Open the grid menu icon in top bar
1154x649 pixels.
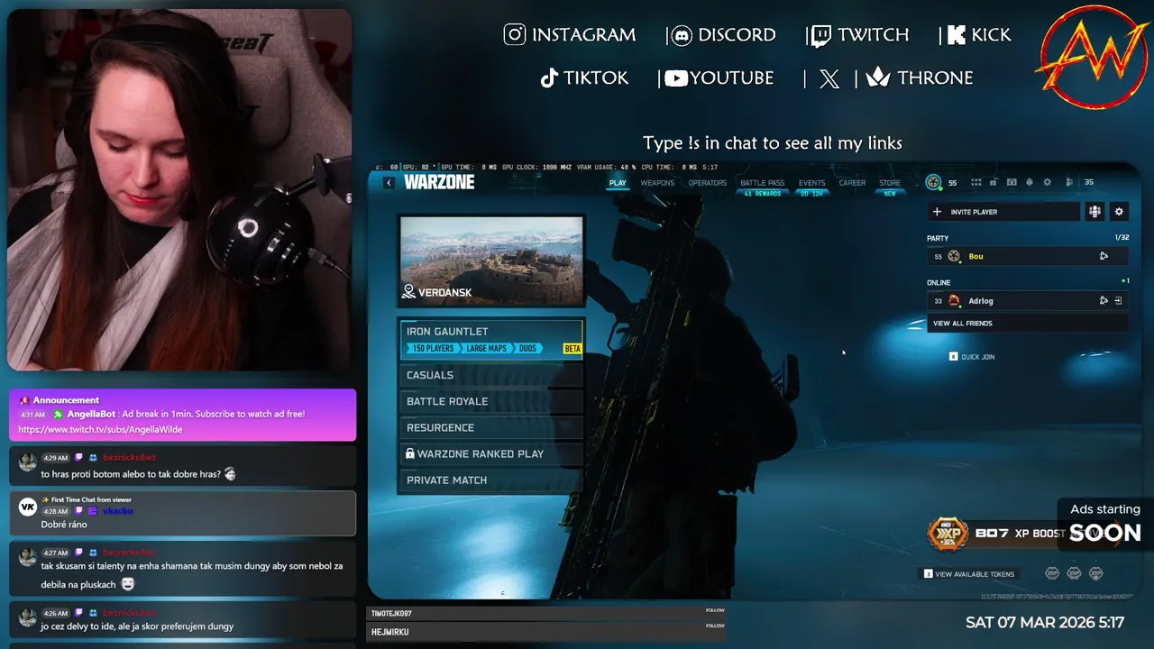(x=976, y=182)
